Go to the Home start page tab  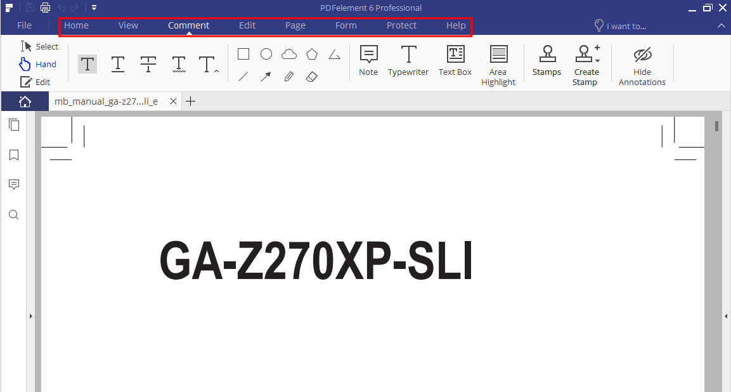tap(25, 101)
